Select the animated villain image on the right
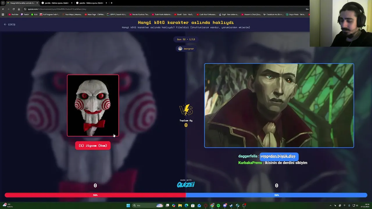372x209 pixels. 279,105
